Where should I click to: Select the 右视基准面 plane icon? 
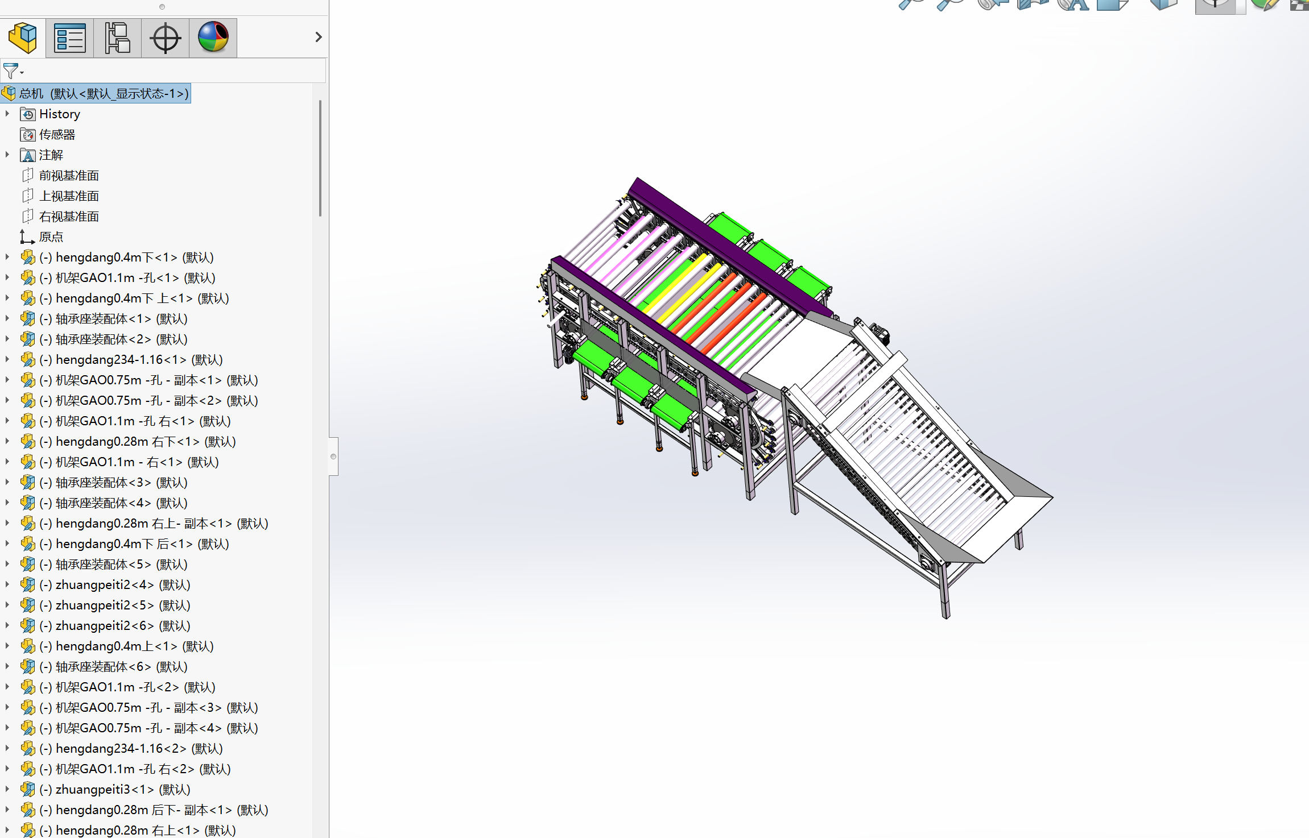click(x=28, y=217)
